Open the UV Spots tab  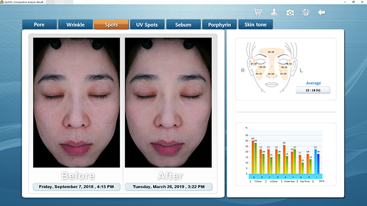(x=147, y=24)
